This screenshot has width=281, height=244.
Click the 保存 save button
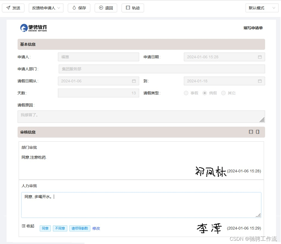[79, 8]
